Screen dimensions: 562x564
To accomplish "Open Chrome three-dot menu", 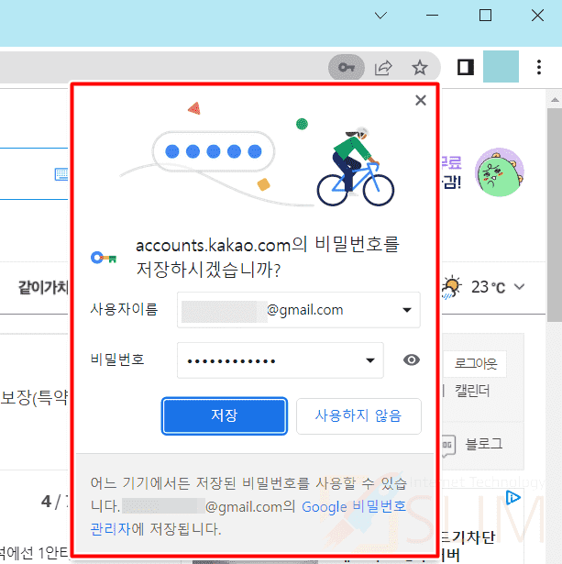I will coord(539,67).
